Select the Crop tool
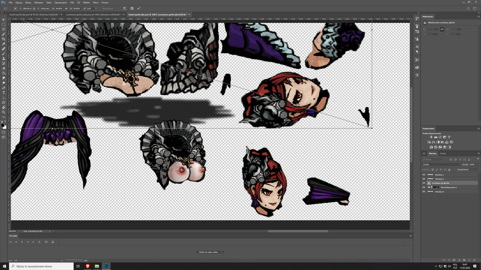 point(4,39)
